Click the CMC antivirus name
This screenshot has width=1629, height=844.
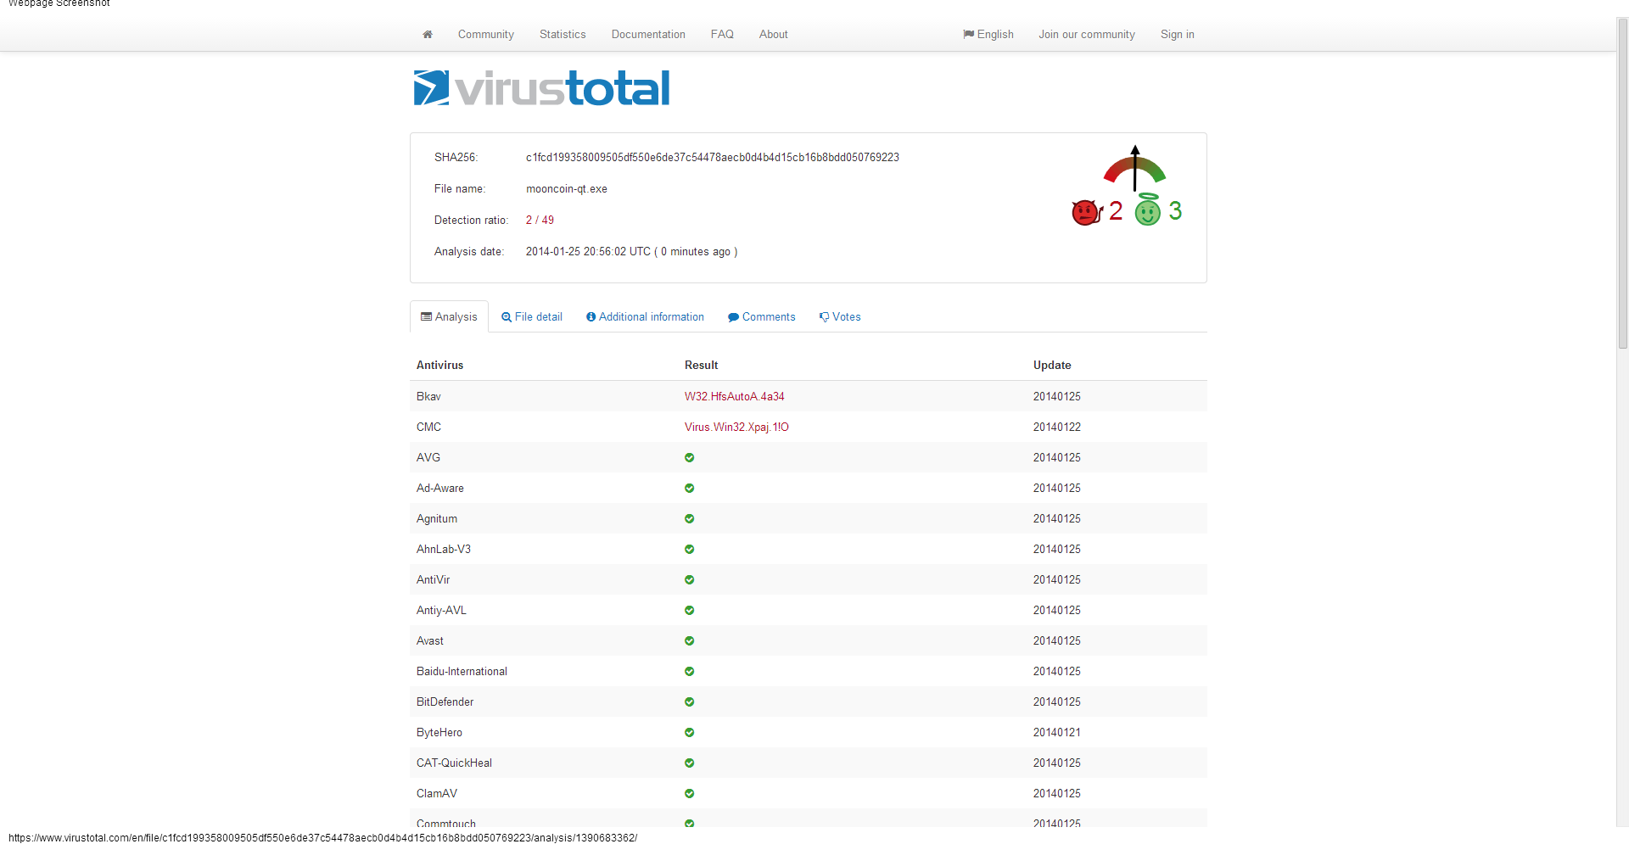[428, 428]
